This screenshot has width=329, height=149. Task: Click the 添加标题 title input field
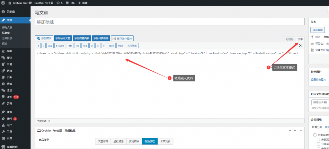pyautogui.click(x=169, y=22)
